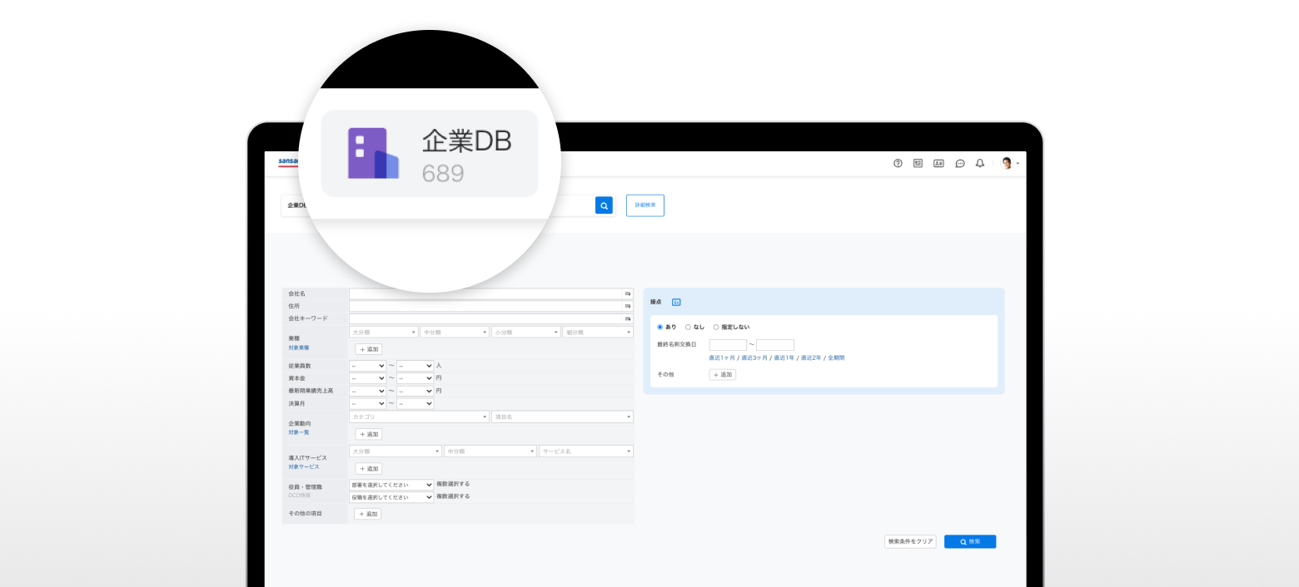The height and width of the screenshot is (587, 1299).
Task: Click the 直近1年 link
Action: (x=784, y=358)
